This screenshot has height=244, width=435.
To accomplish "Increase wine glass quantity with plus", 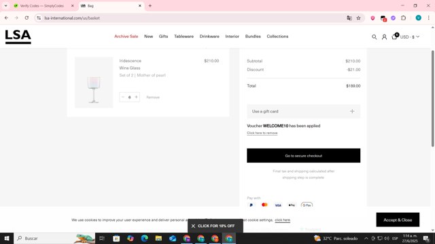I will click(136, 97).
